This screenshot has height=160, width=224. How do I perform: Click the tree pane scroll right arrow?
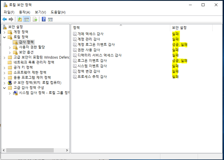point(67,150)
